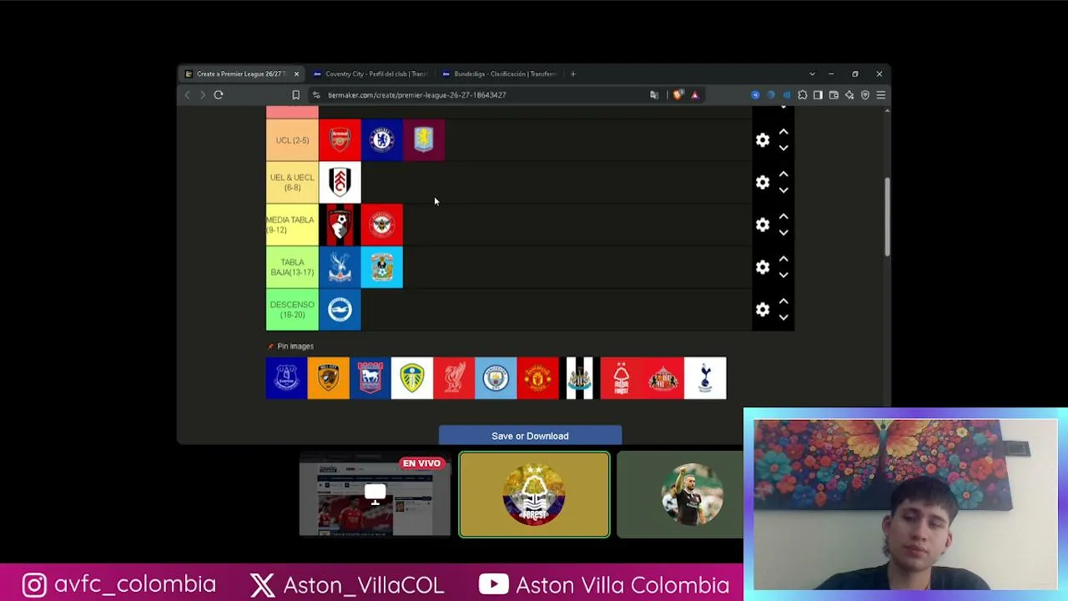Bookmark this page
This screenshot has height=601, width=1068.
coord(295,95)
